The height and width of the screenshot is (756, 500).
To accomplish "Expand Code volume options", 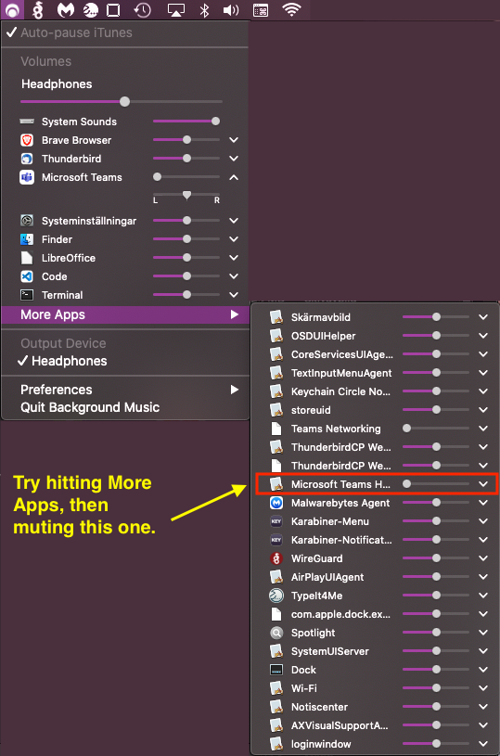I will [234, 276].
